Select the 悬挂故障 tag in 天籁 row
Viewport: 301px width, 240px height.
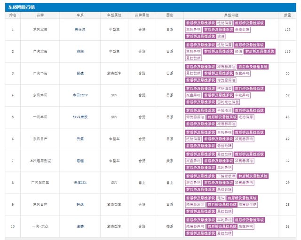tap(224, 146)
